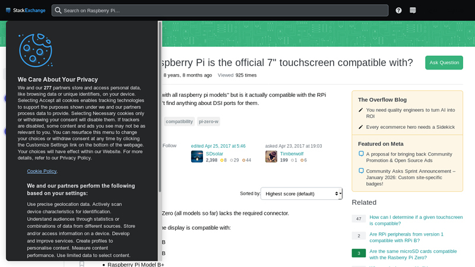475x267 pixels.
Task: Click 'Viewed 925 times' text
Action: (x=237, y=75)
